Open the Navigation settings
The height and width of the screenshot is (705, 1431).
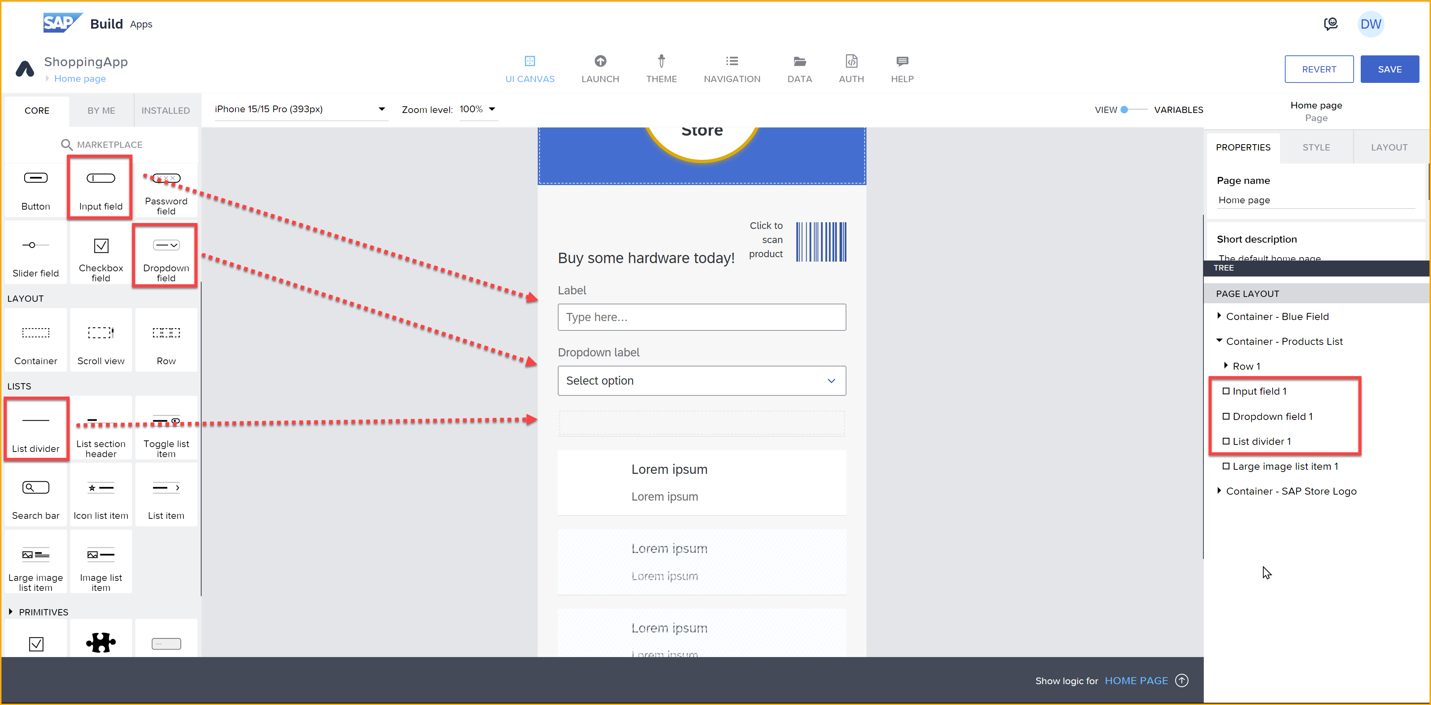click(x=731, y=69)
